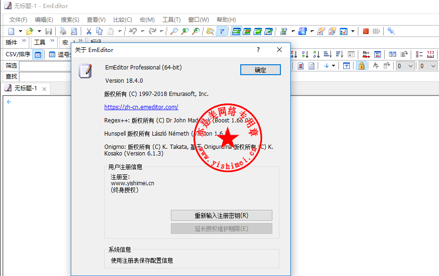Open the 帮助(H) menu
The width and height of the screenshot is (439, 276).
tap(226, 20)
